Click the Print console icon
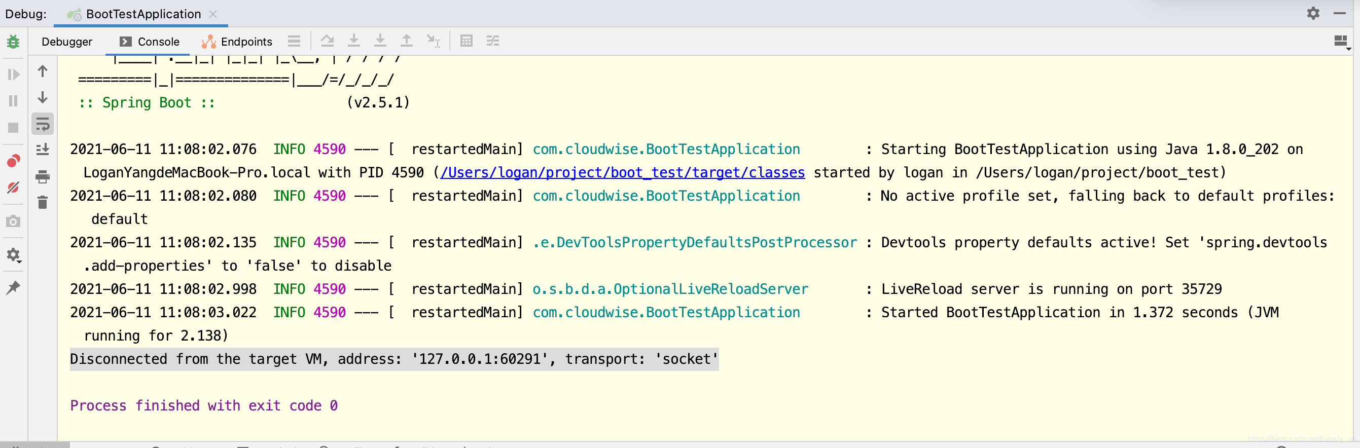Viewport: 1360px width, 448px height. 43,177
